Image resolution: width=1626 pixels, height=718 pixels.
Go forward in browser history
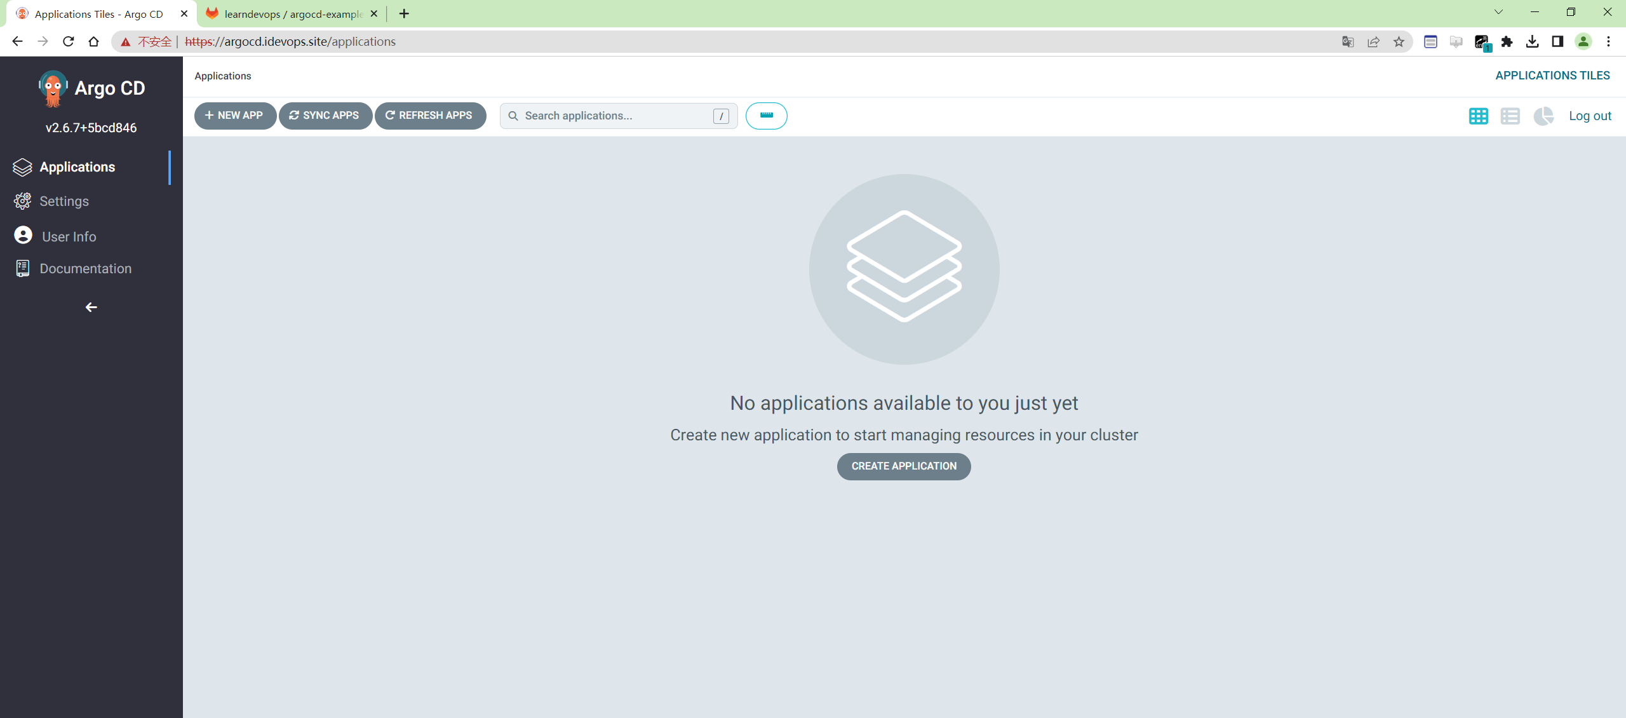pyautogui.click(x=43, y=41)
